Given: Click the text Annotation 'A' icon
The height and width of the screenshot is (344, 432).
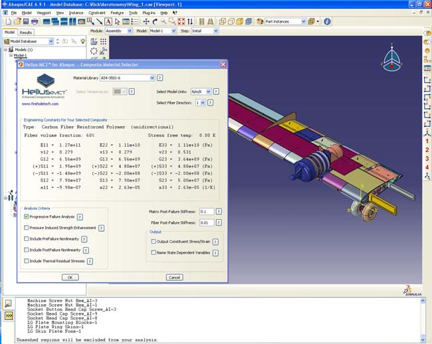Looking at the screenshot, I should click(x=108, y=21).
